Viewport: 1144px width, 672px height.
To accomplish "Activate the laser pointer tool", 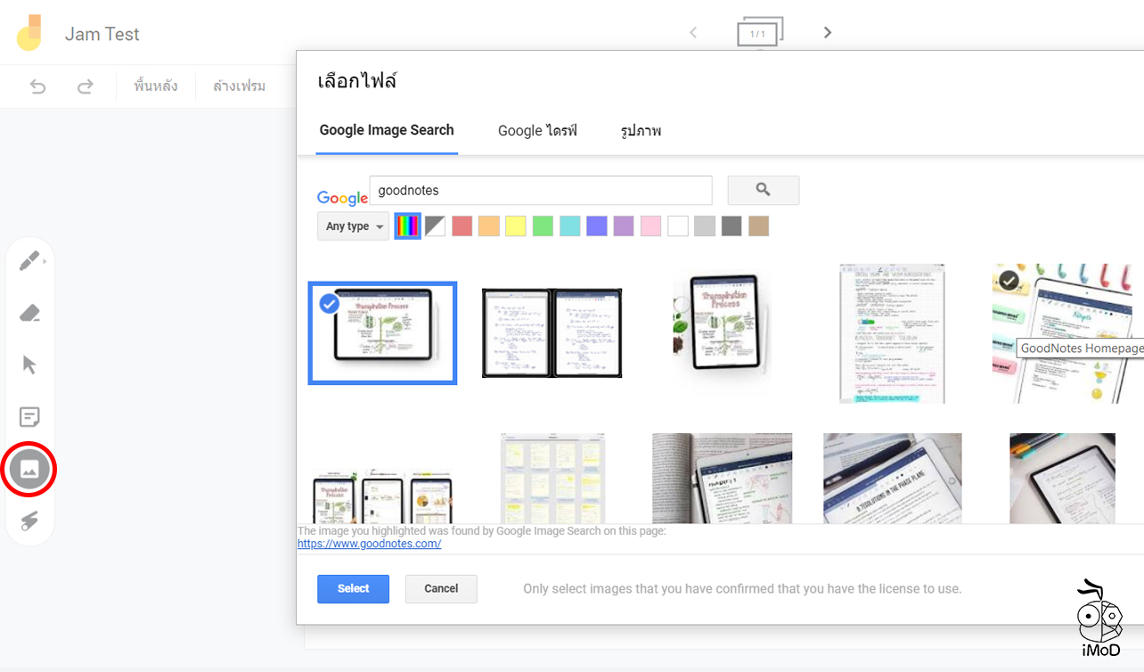I will 29,520.
